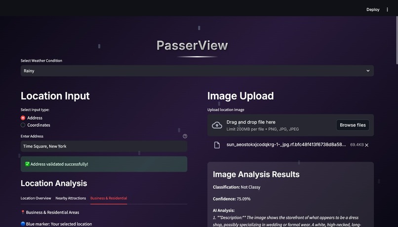Switch to the Location Overview tab
The height and width of the screenshot is (227, 398).
coord(36,198)
